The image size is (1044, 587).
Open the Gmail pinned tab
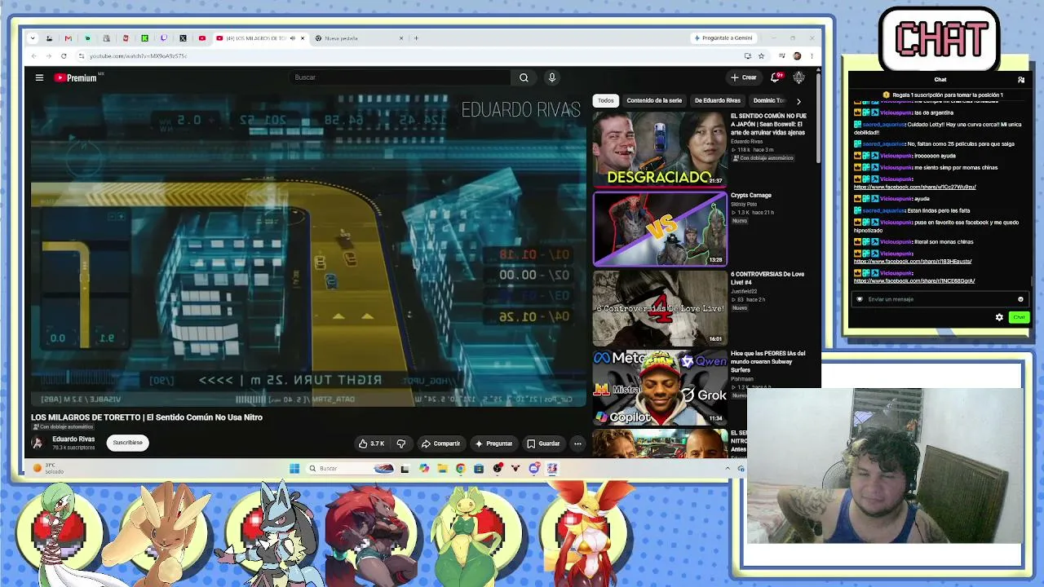click(x=68, y=38)
